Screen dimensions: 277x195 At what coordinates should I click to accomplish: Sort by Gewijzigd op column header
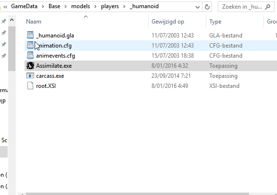168,22
